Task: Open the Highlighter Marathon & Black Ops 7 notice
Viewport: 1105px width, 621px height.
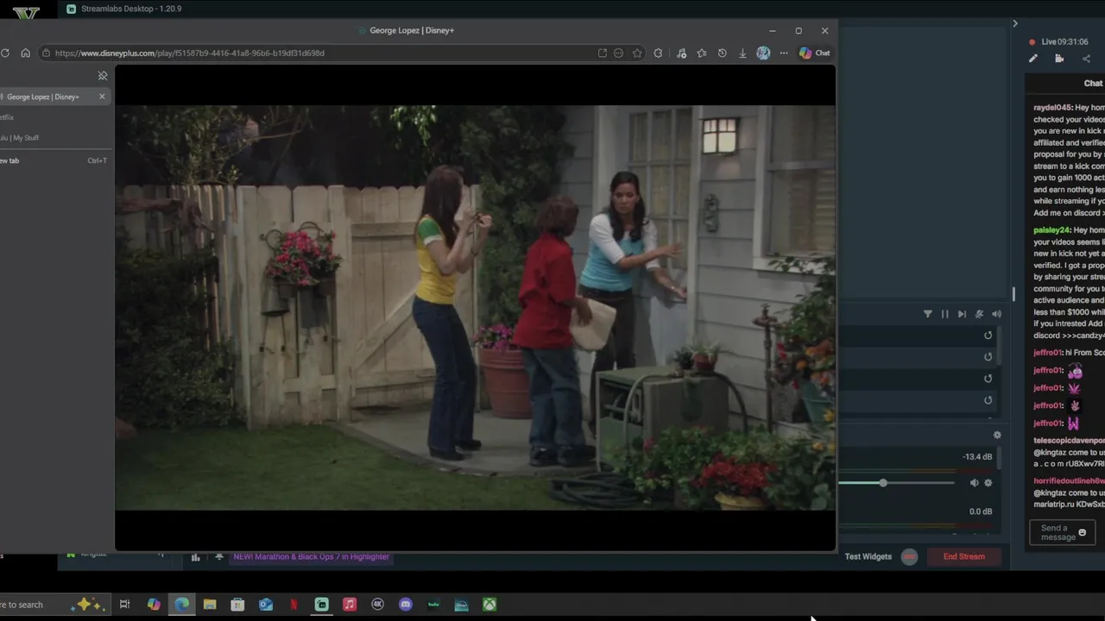Action: 311,556
